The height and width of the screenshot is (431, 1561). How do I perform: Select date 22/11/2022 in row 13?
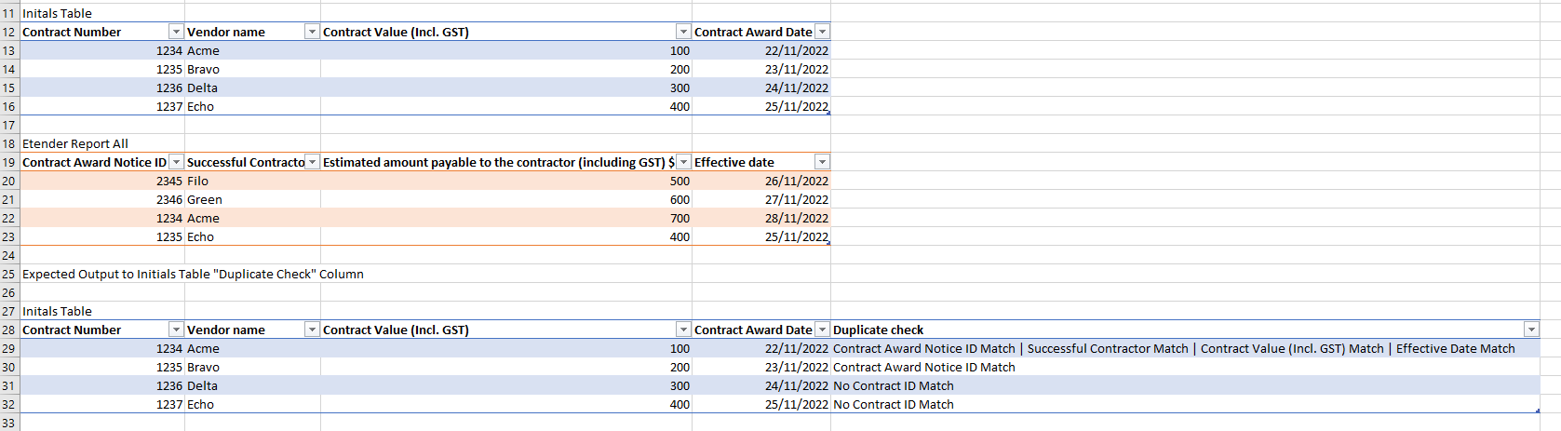coord(761,50)
